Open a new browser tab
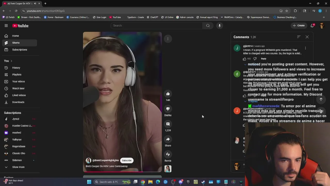The image size is (330, 186). 45,3
